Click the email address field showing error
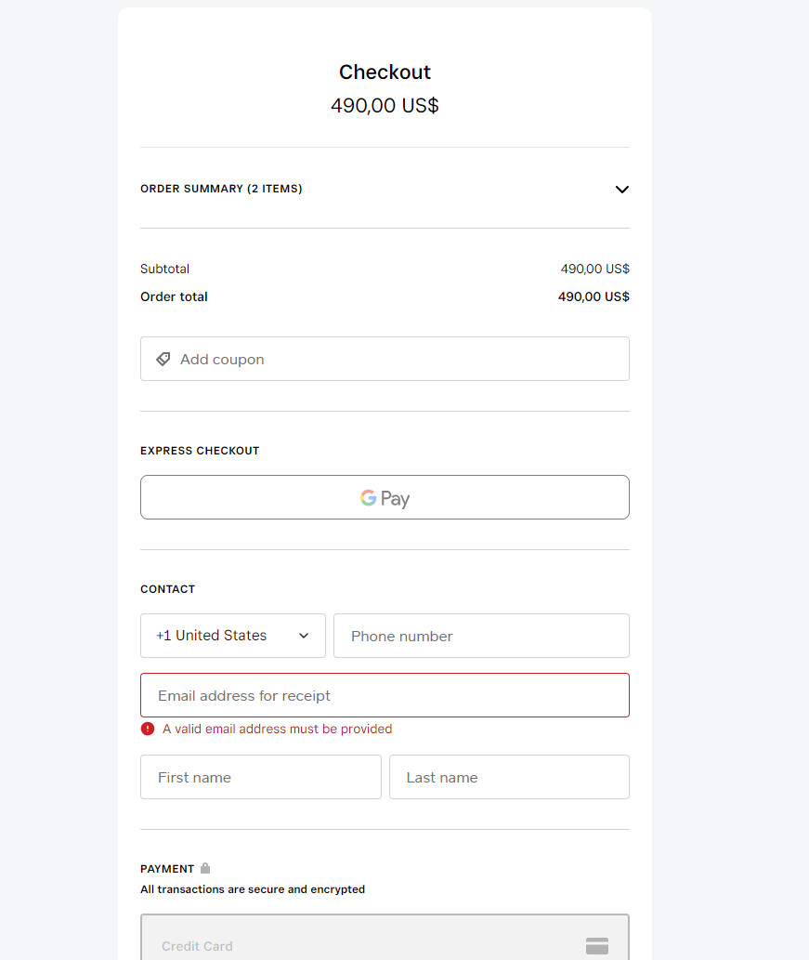This screenshot has width=809, height=960. (x=385, y=695)
